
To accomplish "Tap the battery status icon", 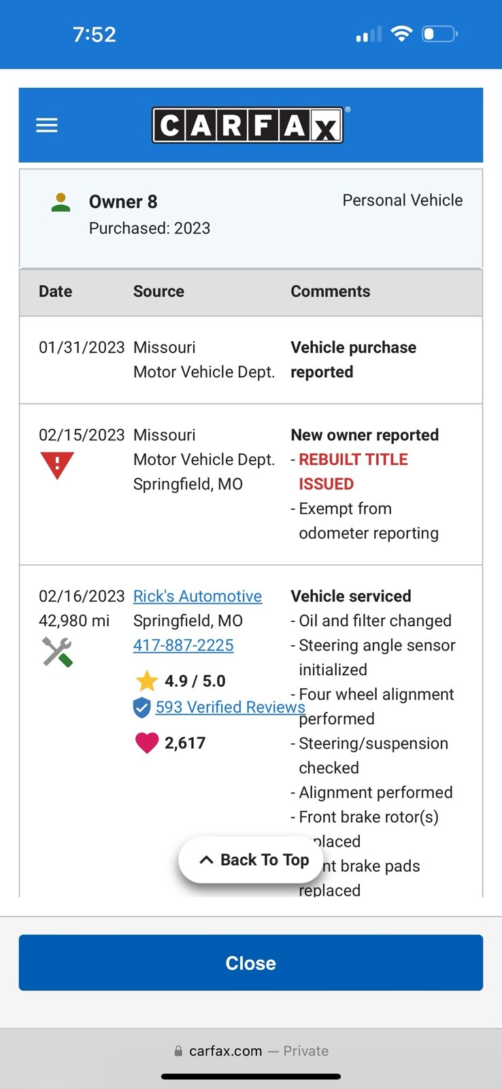I will [439, 34].
